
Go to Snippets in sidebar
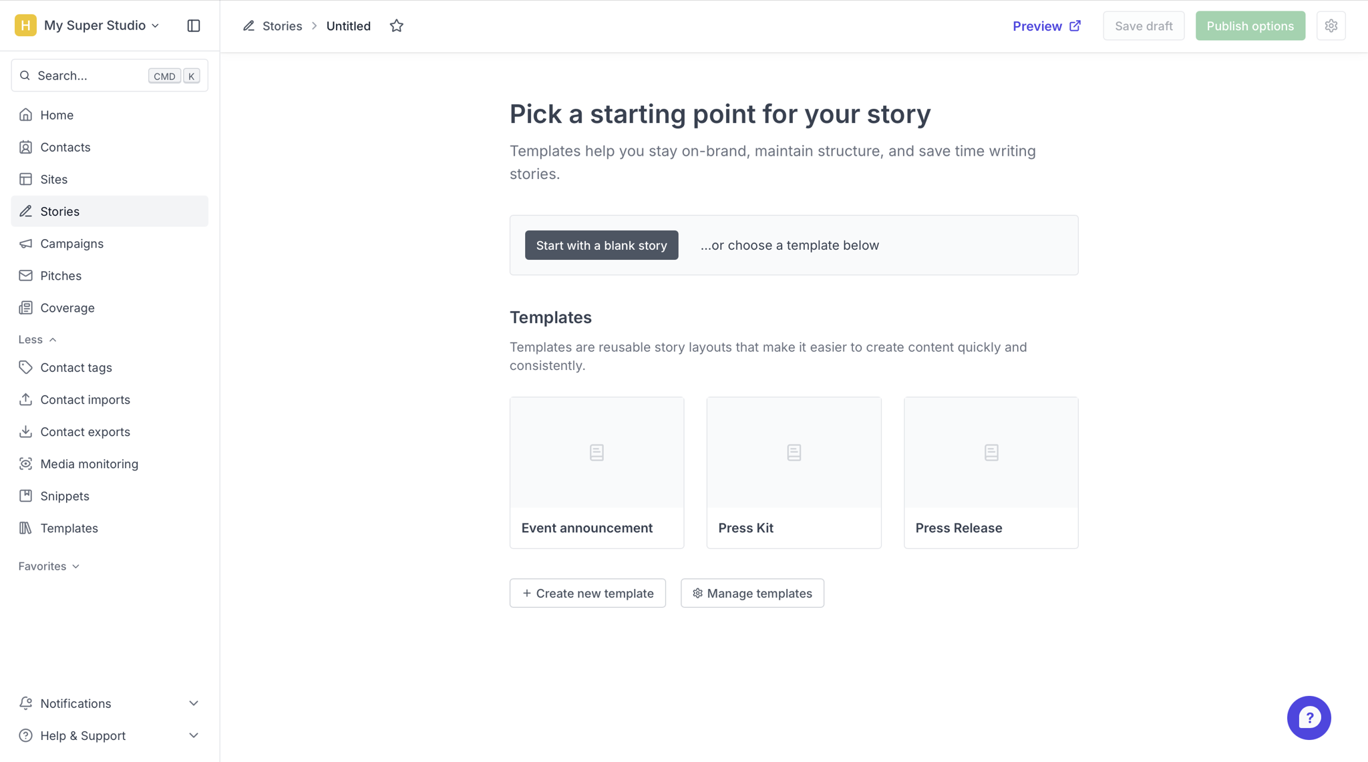pos(65,496)
